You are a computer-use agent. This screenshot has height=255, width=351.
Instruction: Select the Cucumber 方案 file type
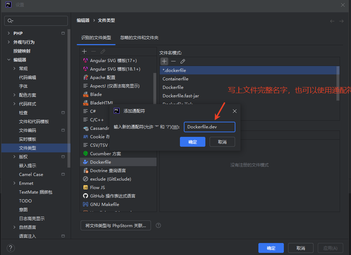pyautogui.click(x=105, y=153)
